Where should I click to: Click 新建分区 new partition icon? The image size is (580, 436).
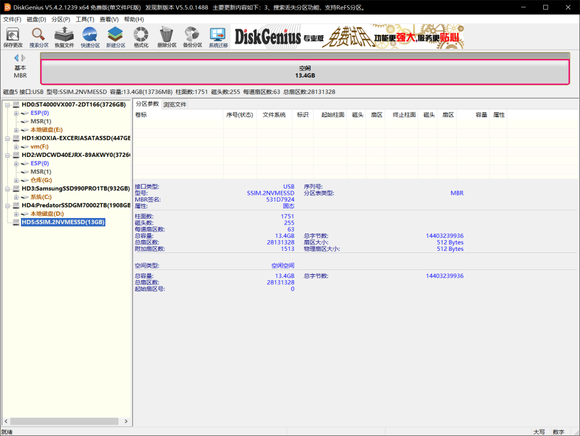[x=116, y=37]
